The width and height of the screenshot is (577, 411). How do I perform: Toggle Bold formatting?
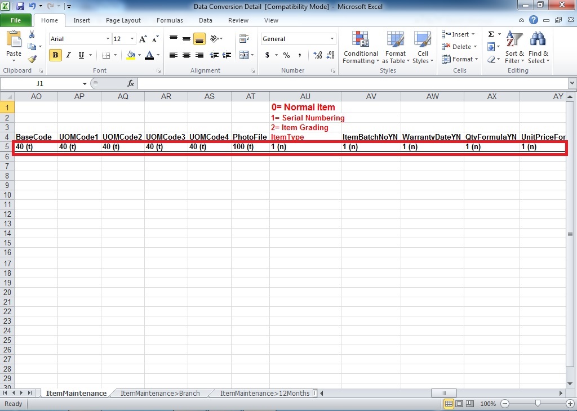click(x=55, y=55)
